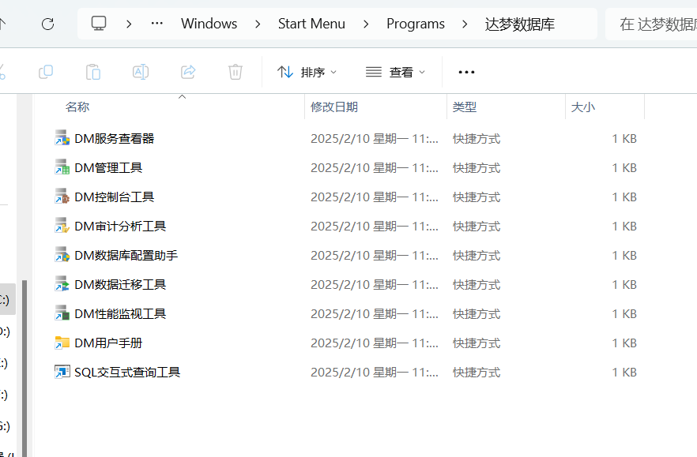
Task: Click the modified date of DM服务查看器
Action: tap(375, 139)
